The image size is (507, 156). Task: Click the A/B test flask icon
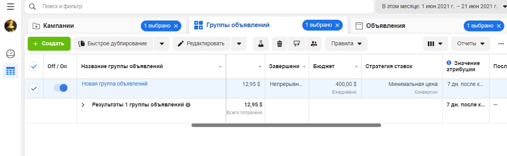[261, 44]
